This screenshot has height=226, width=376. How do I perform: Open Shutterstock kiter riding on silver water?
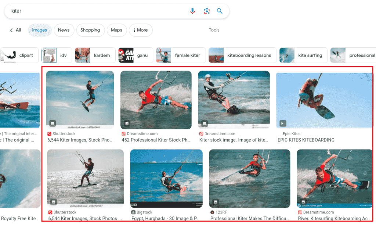85,179
